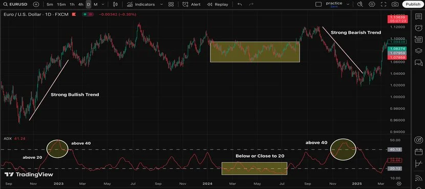425x189 pixels.
Task: Select the 'Strong Bearish Trend' text label
Action: click(x=355, y=33)
